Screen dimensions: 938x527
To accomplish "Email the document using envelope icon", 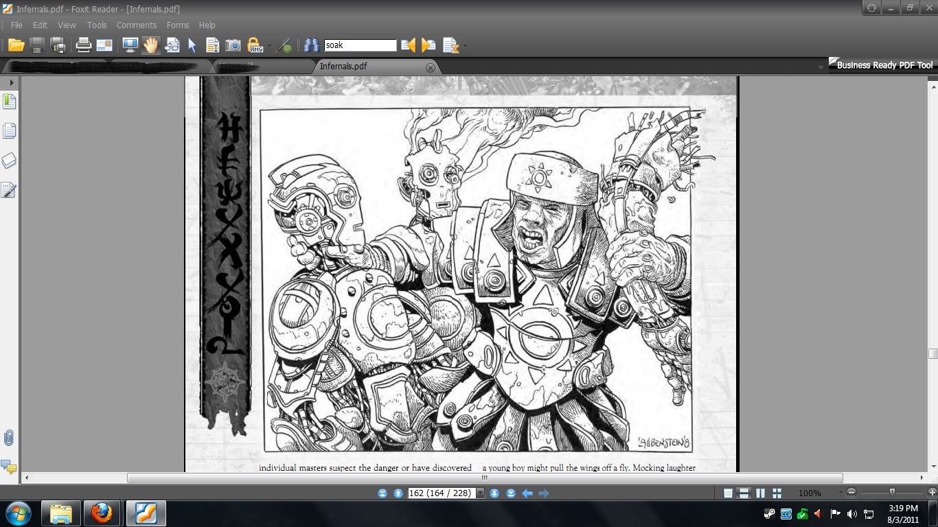I will pyautogui.click(x=104, y=45).
